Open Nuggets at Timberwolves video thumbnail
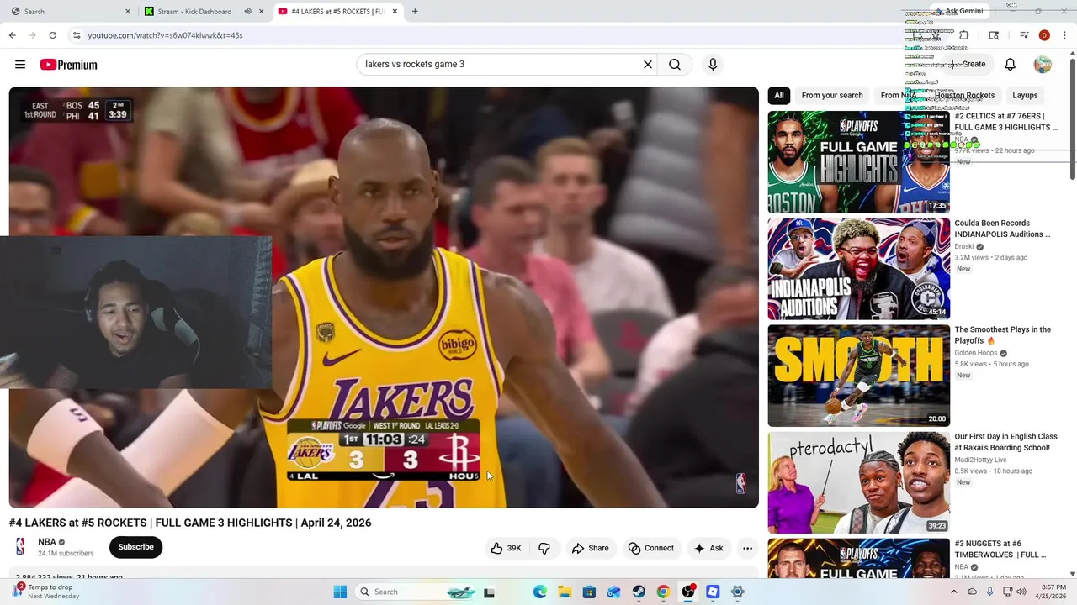Screen dimensions: 1077x605 pyautogui.click(x=858, y=558)
